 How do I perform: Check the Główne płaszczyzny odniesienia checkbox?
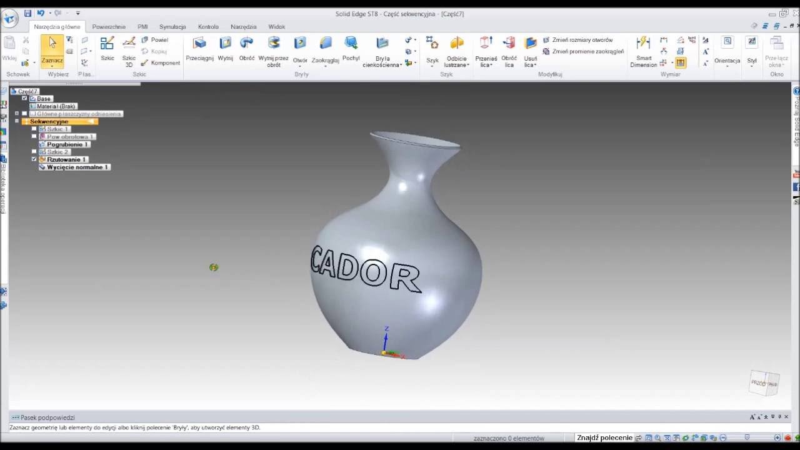pos(24,114)
